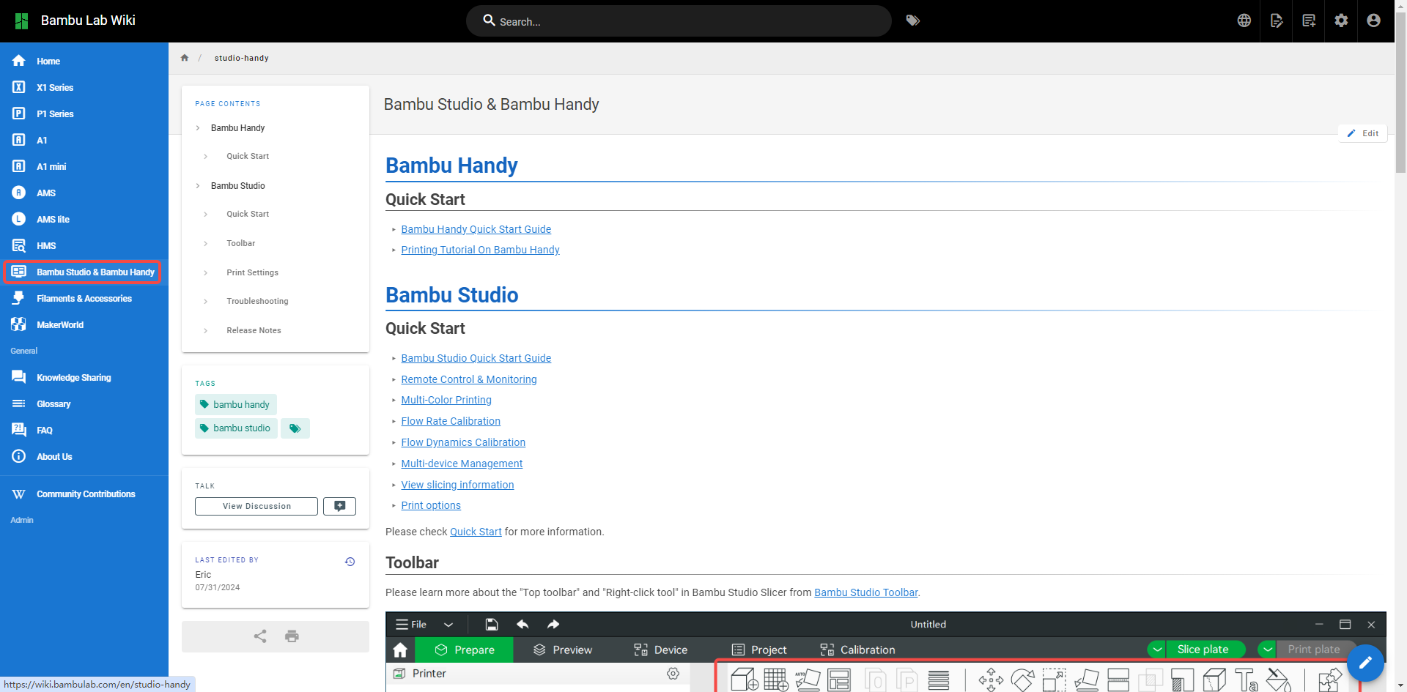
Task: Click the print icon below Last Edited
Action: tap(292, 636)
